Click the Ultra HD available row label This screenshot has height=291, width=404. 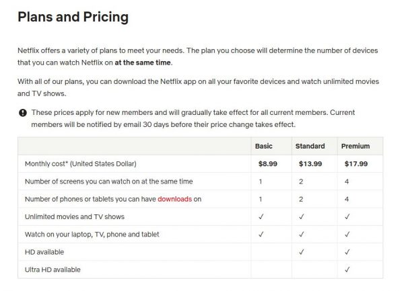53,269
